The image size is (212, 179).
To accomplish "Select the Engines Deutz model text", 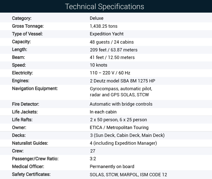I will point(123,81).
